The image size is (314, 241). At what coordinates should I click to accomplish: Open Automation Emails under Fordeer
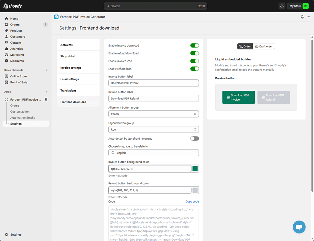click(23, 118)
